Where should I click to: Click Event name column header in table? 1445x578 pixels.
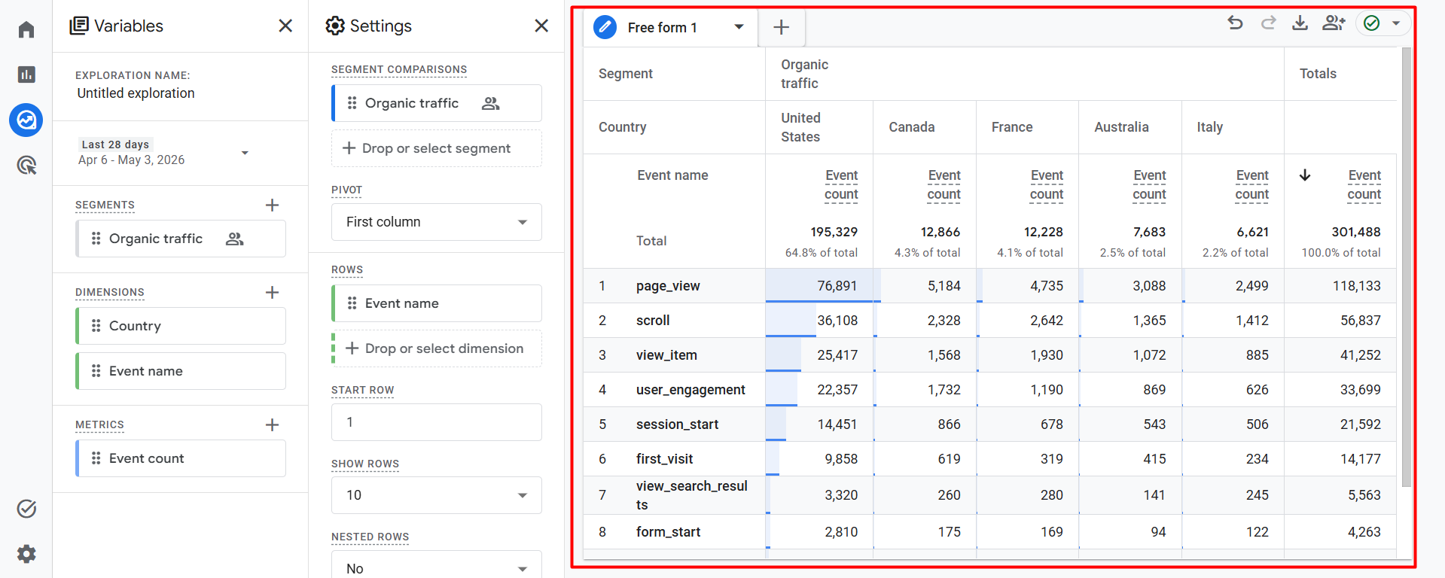(x=672, y=175)
